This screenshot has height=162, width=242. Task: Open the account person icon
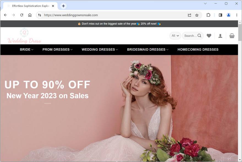pos(220,36)
